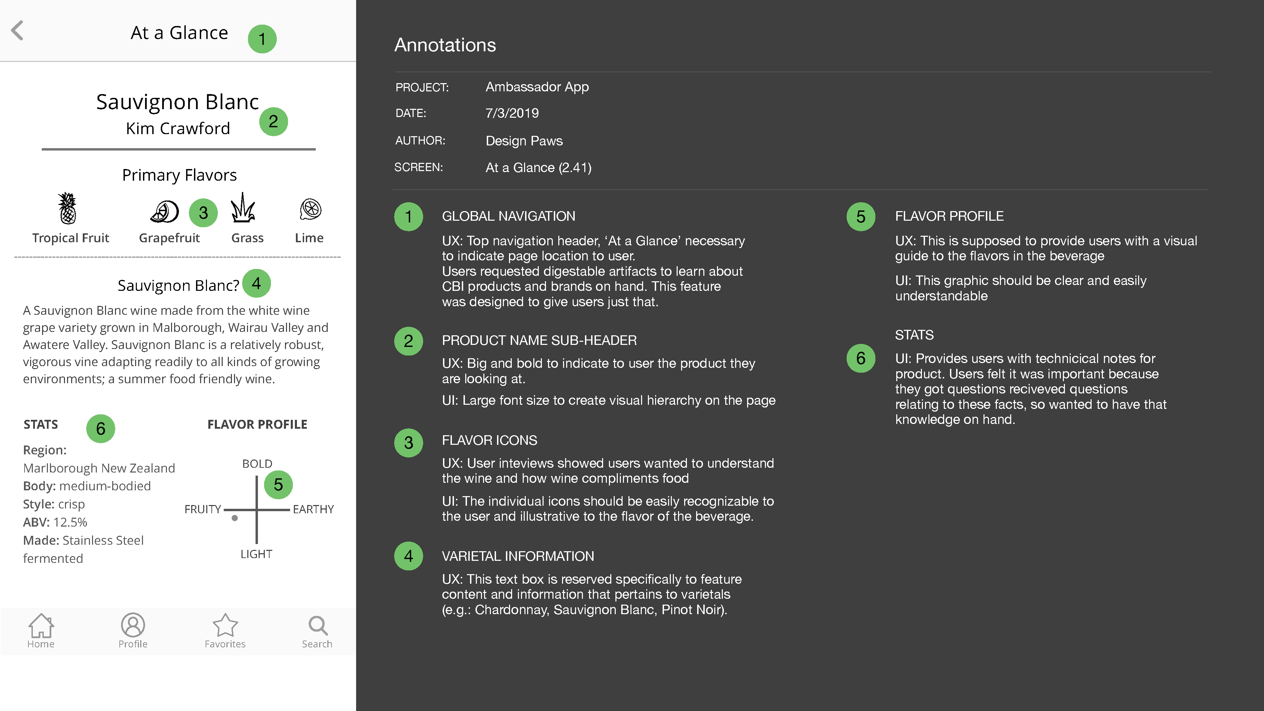Screen dimensions: 1264x711
Task: Click the 'Body: medium-bodied' stat line
Action: tap(87, 486)
